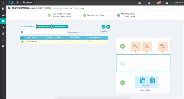Click the first Host VNet box in diagram
Screen dimensions: 184x99
point(136,46)
